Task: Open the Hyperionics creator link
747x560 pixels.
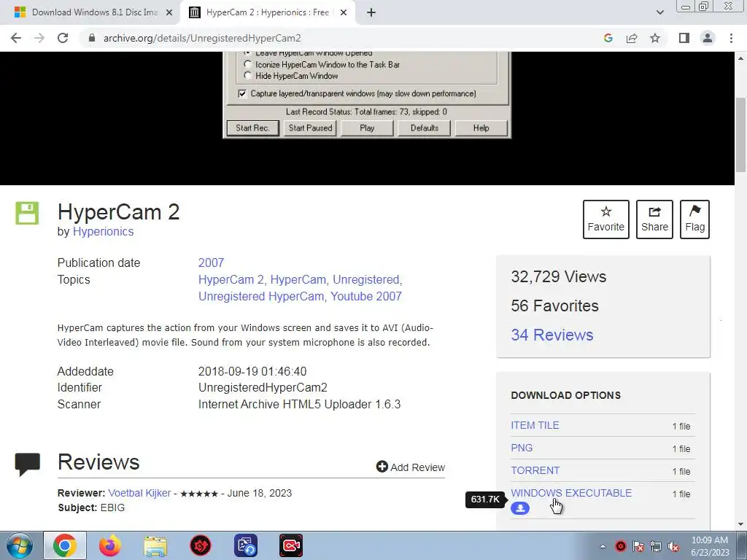Action: 103,231
